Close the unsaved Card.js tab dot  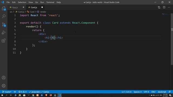42,7
